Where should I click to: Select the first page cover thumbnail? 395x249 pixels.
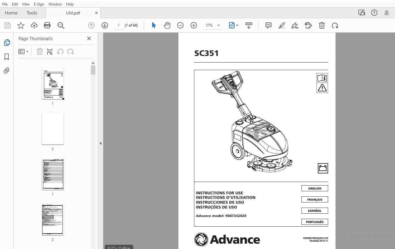pyautogui.click(x=53, y=84)
